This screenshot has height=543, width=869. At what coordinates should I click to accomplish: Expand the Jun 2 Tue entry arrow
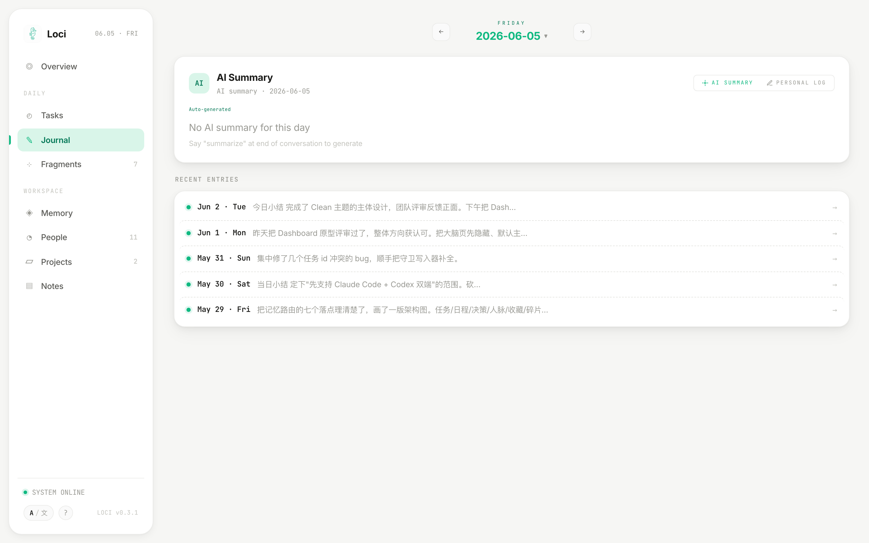835,208
